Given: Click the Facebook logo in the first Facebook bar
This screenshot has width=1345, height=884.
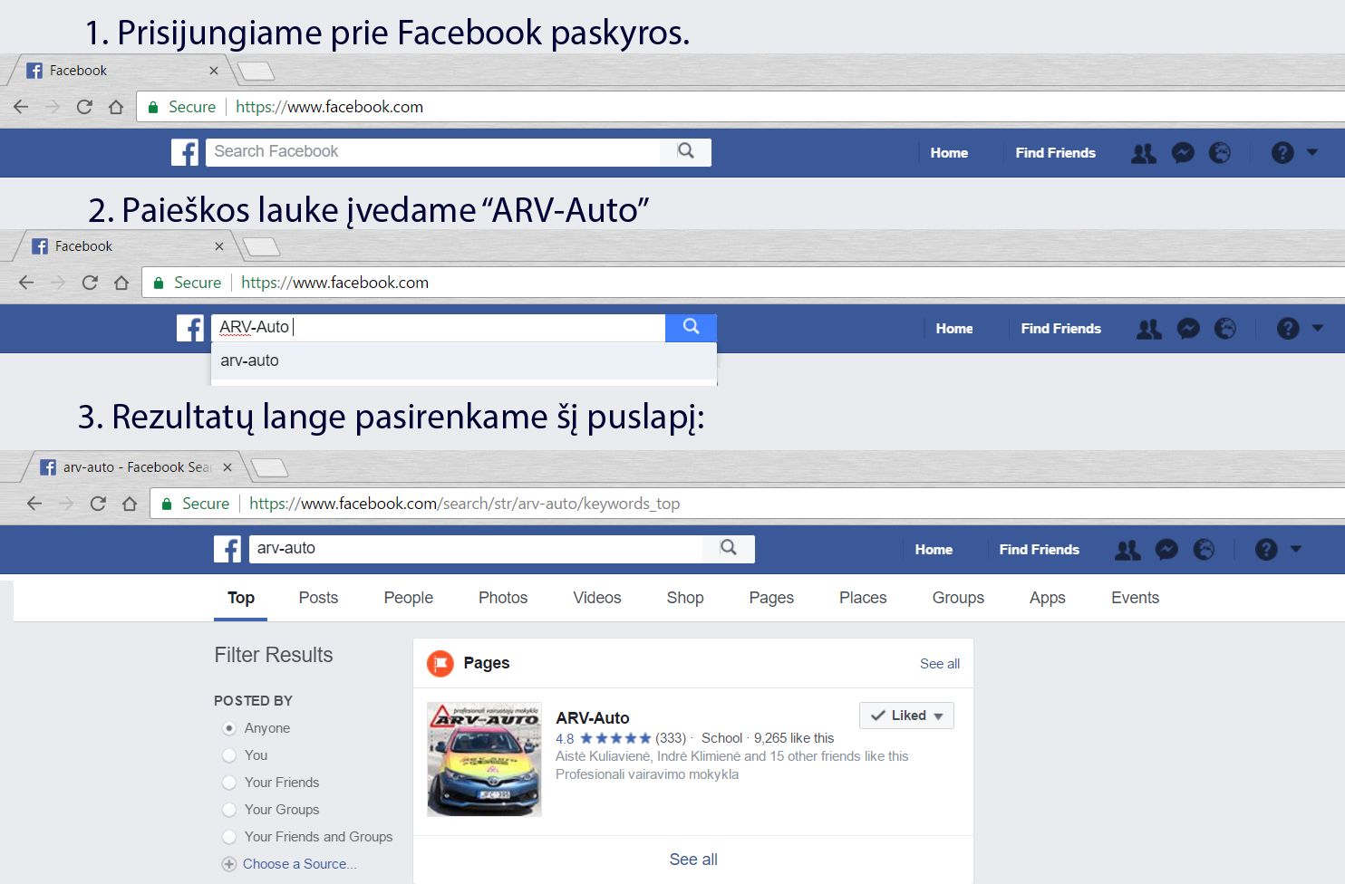Looking at the screenshot, I should coord(185,152).
